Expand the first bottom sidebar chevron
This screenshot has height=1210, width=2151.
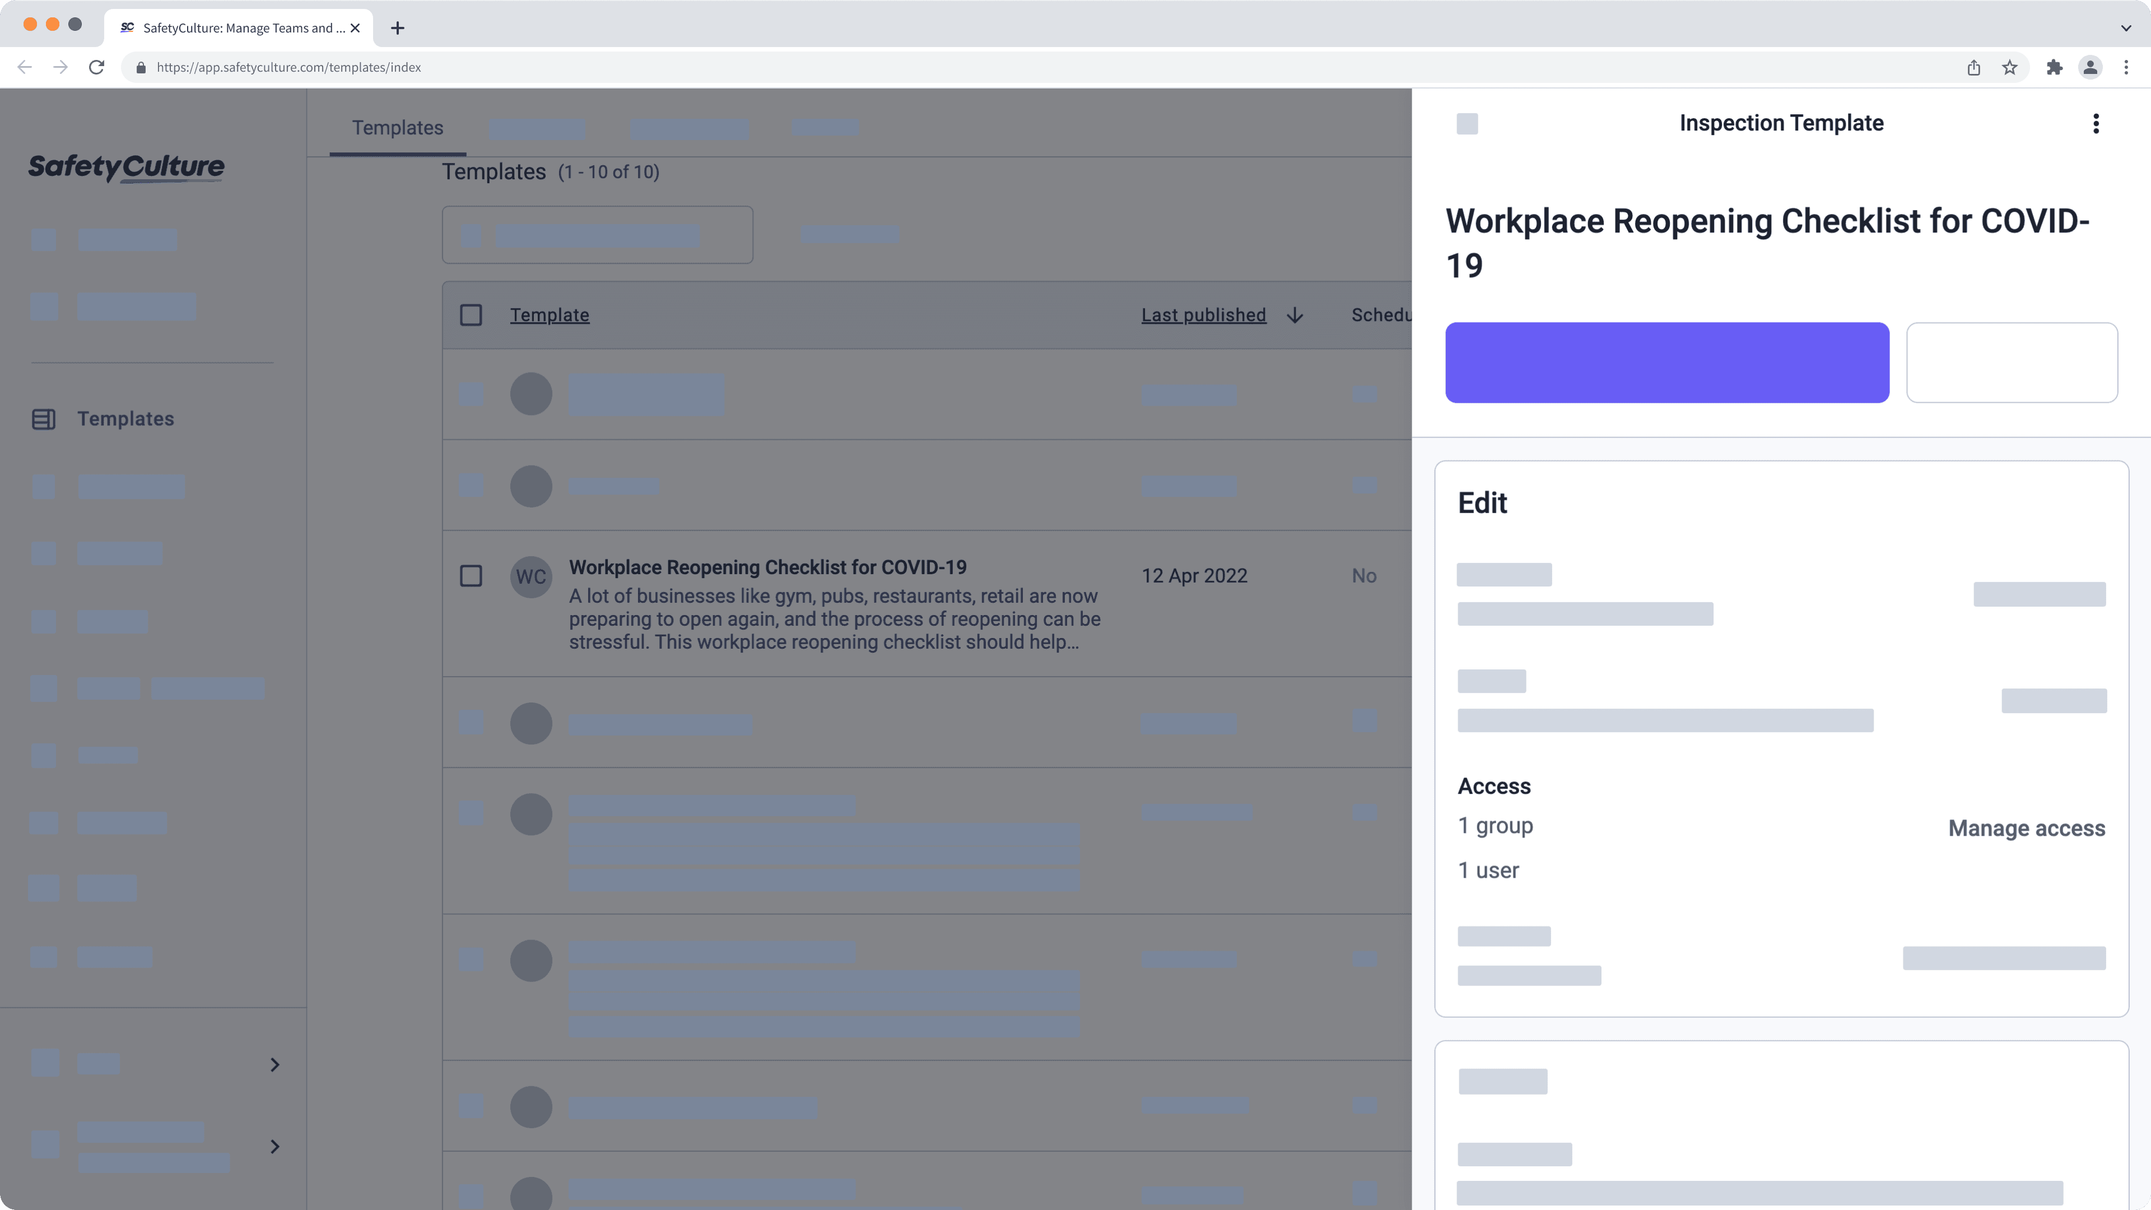pos(274,1065)
